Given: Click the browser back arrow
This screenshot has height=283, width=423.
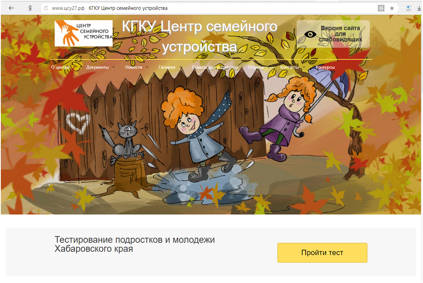Looking at the screenshot, I should [x=11, y=8].
